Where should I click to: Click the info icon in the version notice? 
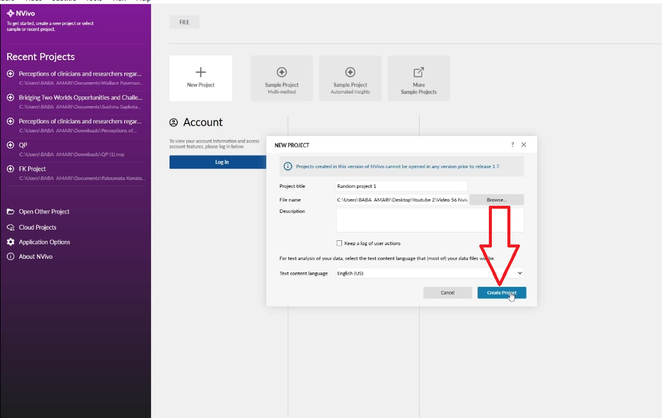(288, 166)
